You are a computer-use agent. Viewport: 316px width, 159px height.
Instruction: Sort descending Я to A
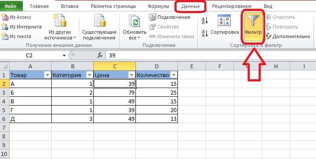205,33
